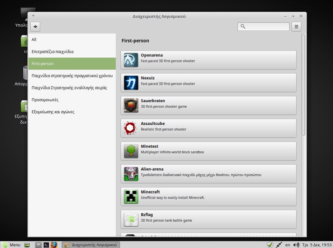Open the Openarena title entry
Image resolution: width=333 pixels, height=248 pixels.
(x=152, y=55)
